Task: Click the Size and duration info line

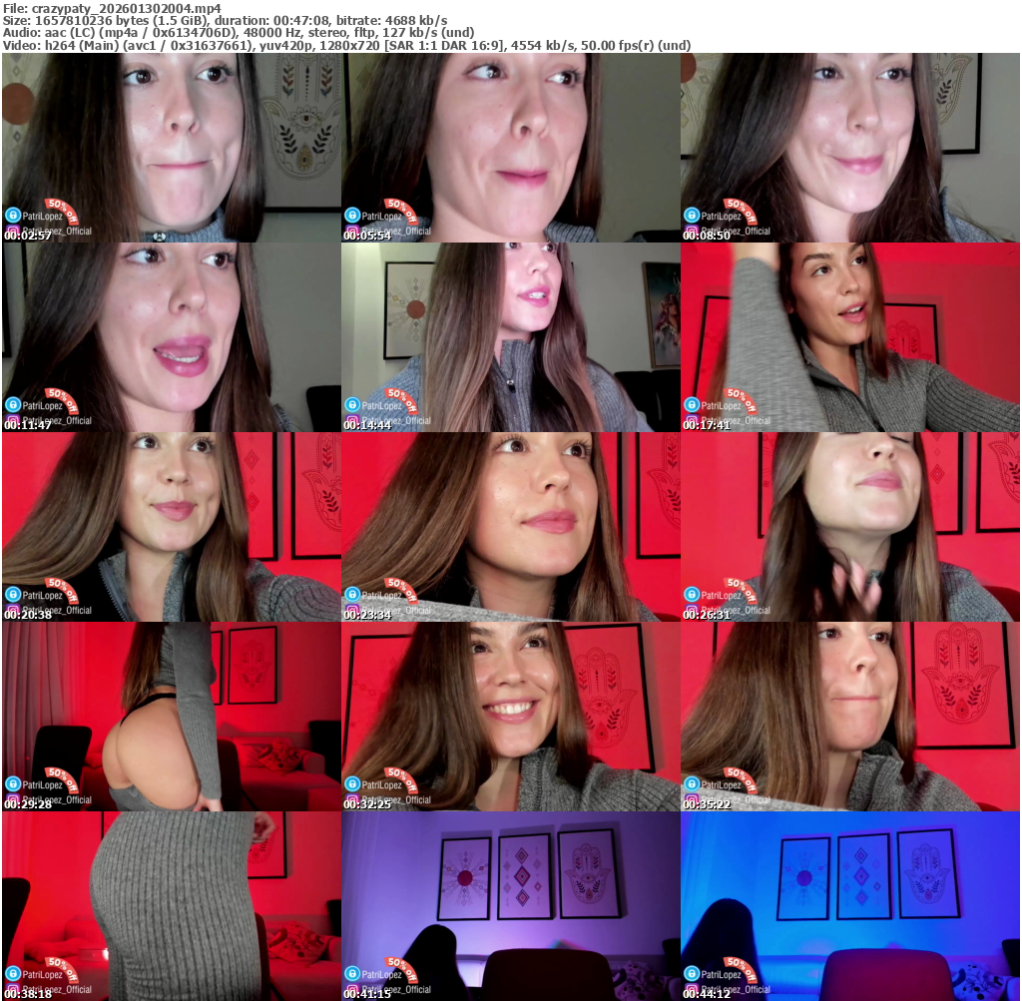Action: click(x=225, y=20)
